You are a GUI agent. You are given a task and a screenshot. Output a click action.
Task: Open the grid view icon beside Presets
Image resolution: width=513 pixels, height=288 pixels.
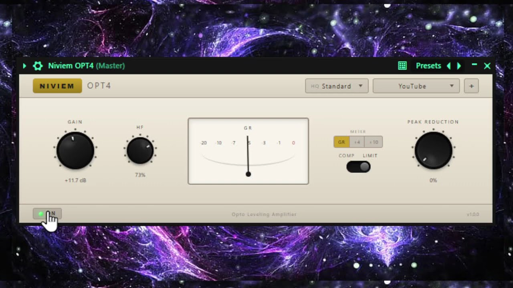tap(402, 66)
